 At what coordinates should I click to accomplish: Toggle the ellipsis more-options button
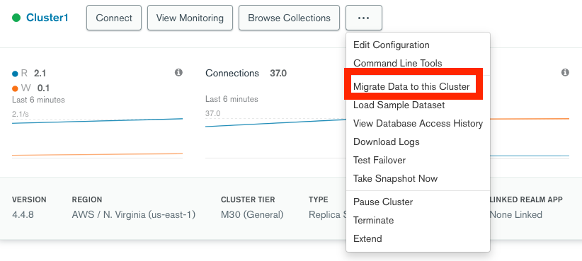pos(364,18)
